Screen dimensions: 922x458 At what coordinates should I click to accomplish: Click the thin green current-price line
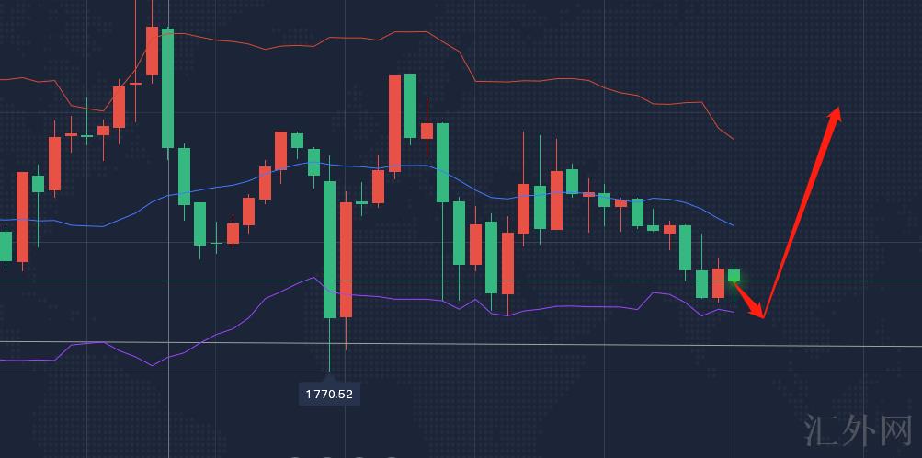coord(552,281)
